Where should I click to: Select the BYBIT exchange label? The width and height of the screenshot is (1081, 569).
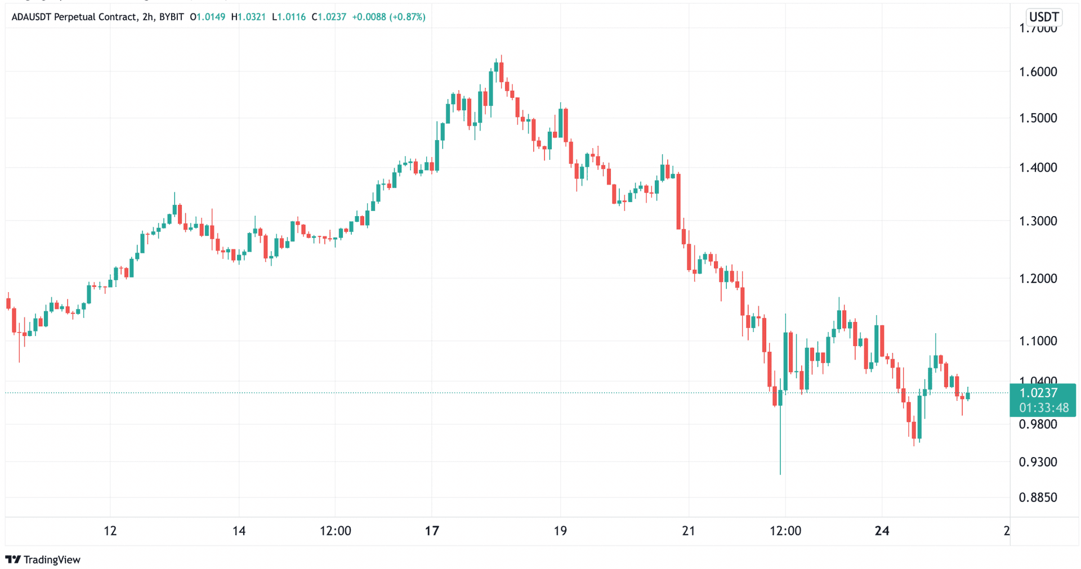pyautogui.click(x=171, y=17)
